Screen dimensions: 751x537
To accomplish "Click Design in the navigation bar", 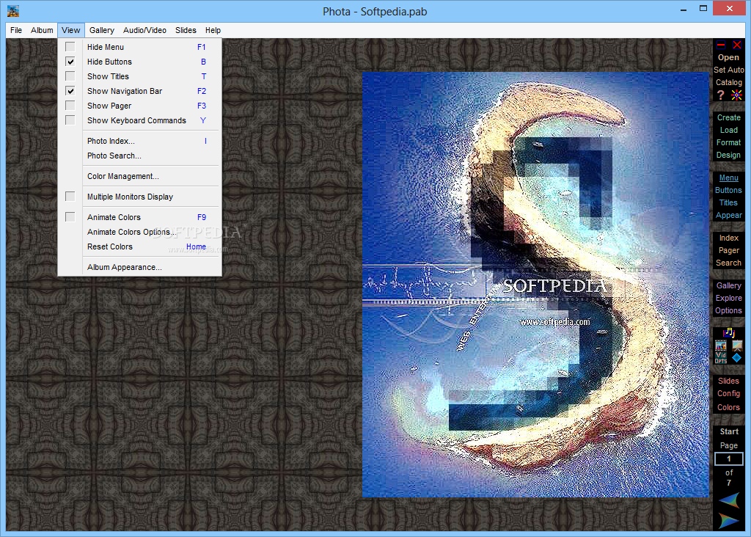I will [728, 155].
